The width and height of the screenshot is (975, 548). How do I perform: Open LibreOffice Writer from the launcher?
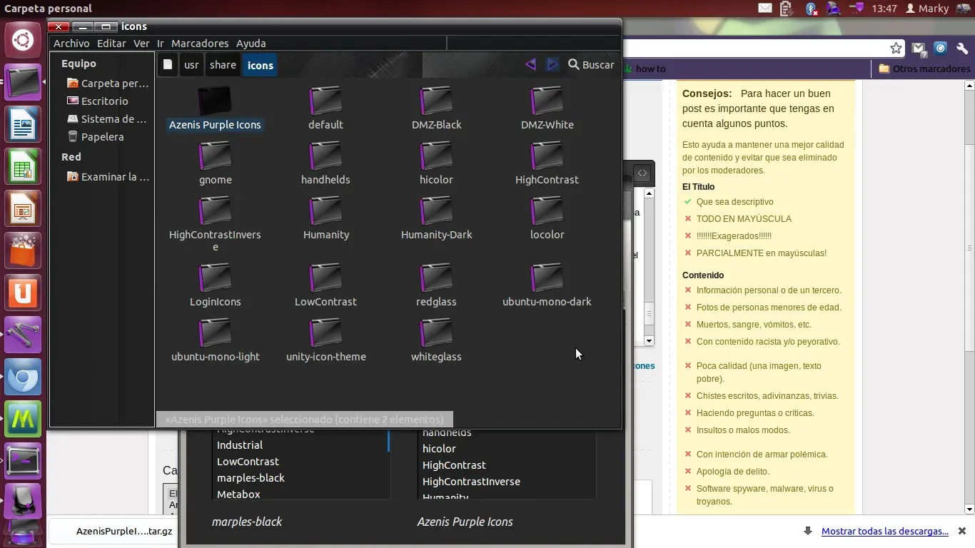tap(23, 125)
